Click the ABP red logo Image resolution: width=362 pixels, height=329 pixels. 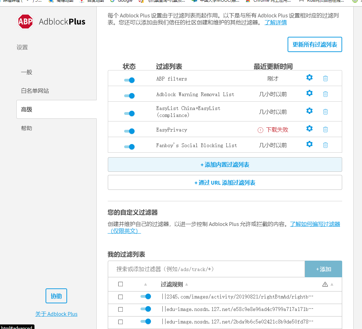click(25, 22)
